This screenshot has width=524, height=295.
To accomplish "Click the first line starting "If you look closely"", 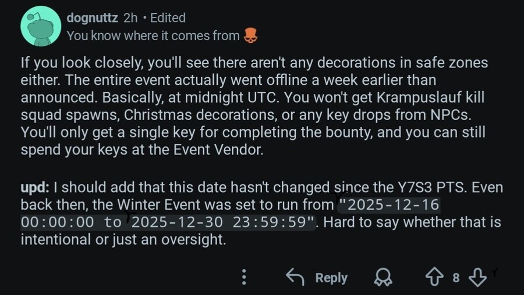I will tap(254, 62).
